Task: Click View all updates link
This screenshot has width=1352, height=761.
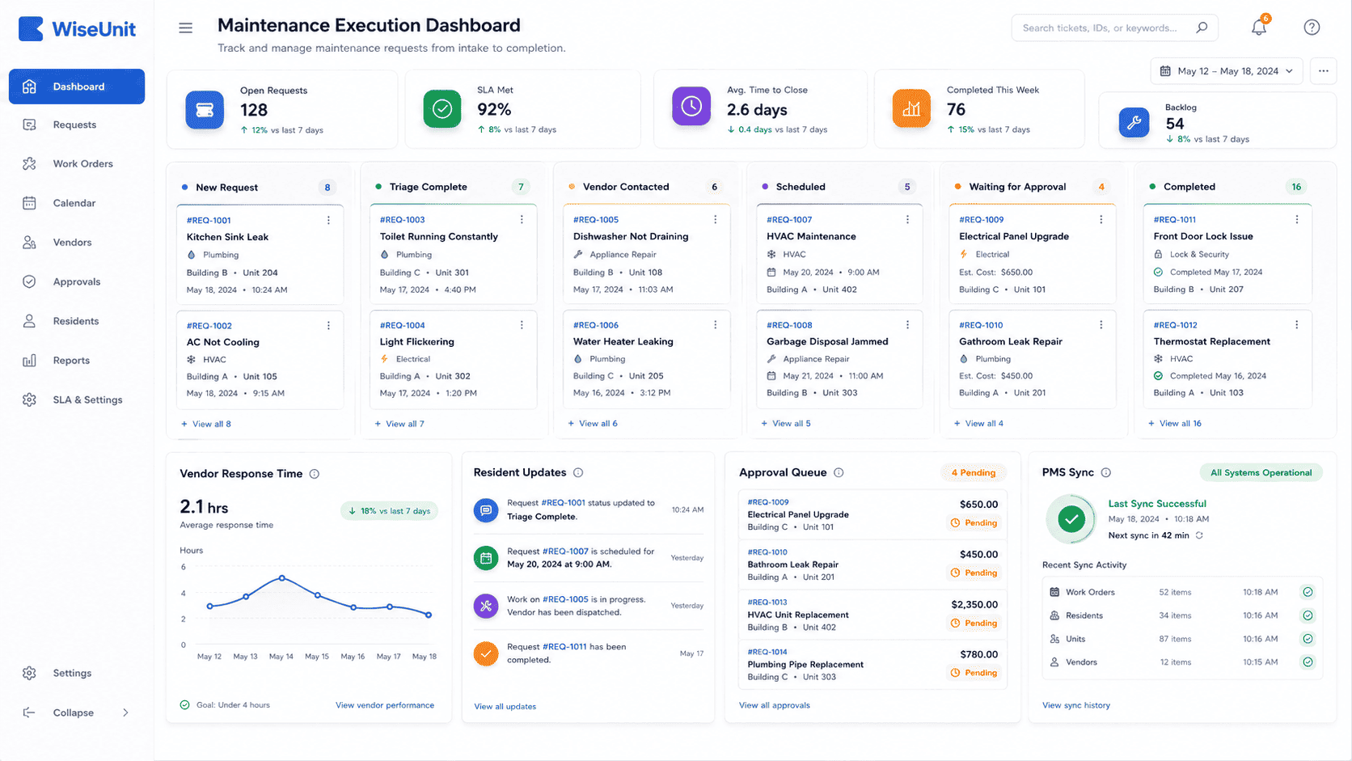Action: click(505, 706)
